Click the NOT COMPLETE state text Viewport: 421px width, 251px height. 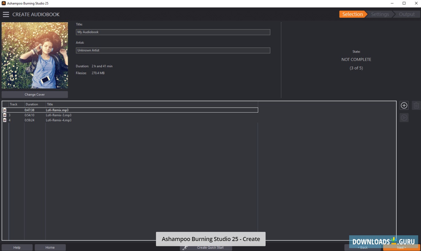[x=356, y=59]
